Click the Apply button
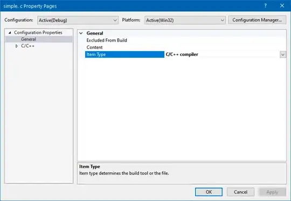This screenshot has width=291, height=201. [272, 192]
